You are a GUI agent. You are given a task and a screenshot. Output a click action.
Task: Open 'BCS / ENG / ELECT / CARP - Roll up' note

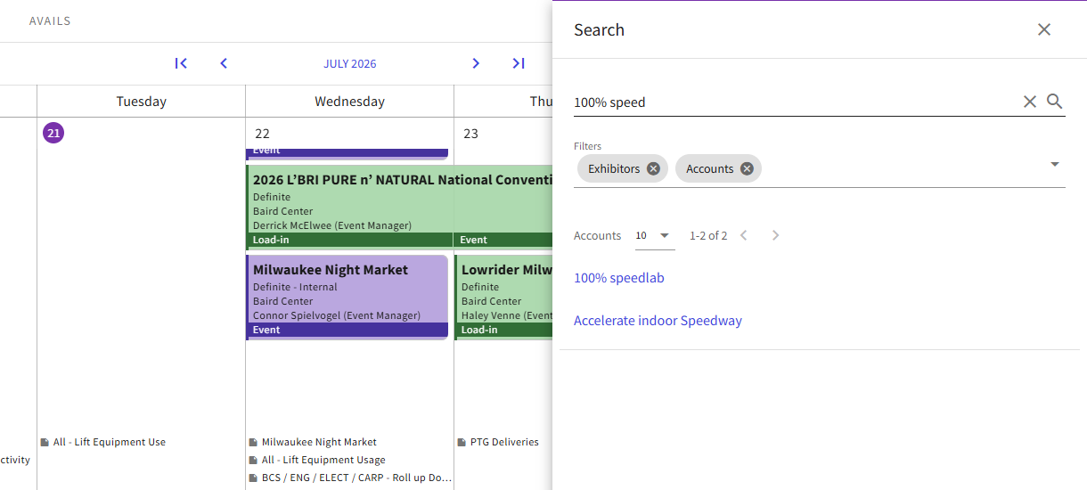(350, 478)
